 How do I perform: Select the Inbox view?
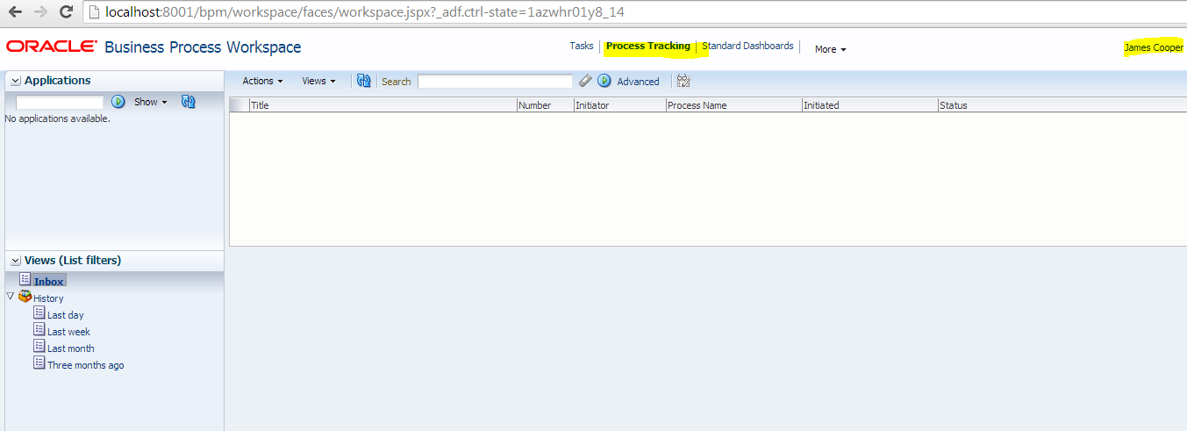pyautogui.click(x=49, y=282)
